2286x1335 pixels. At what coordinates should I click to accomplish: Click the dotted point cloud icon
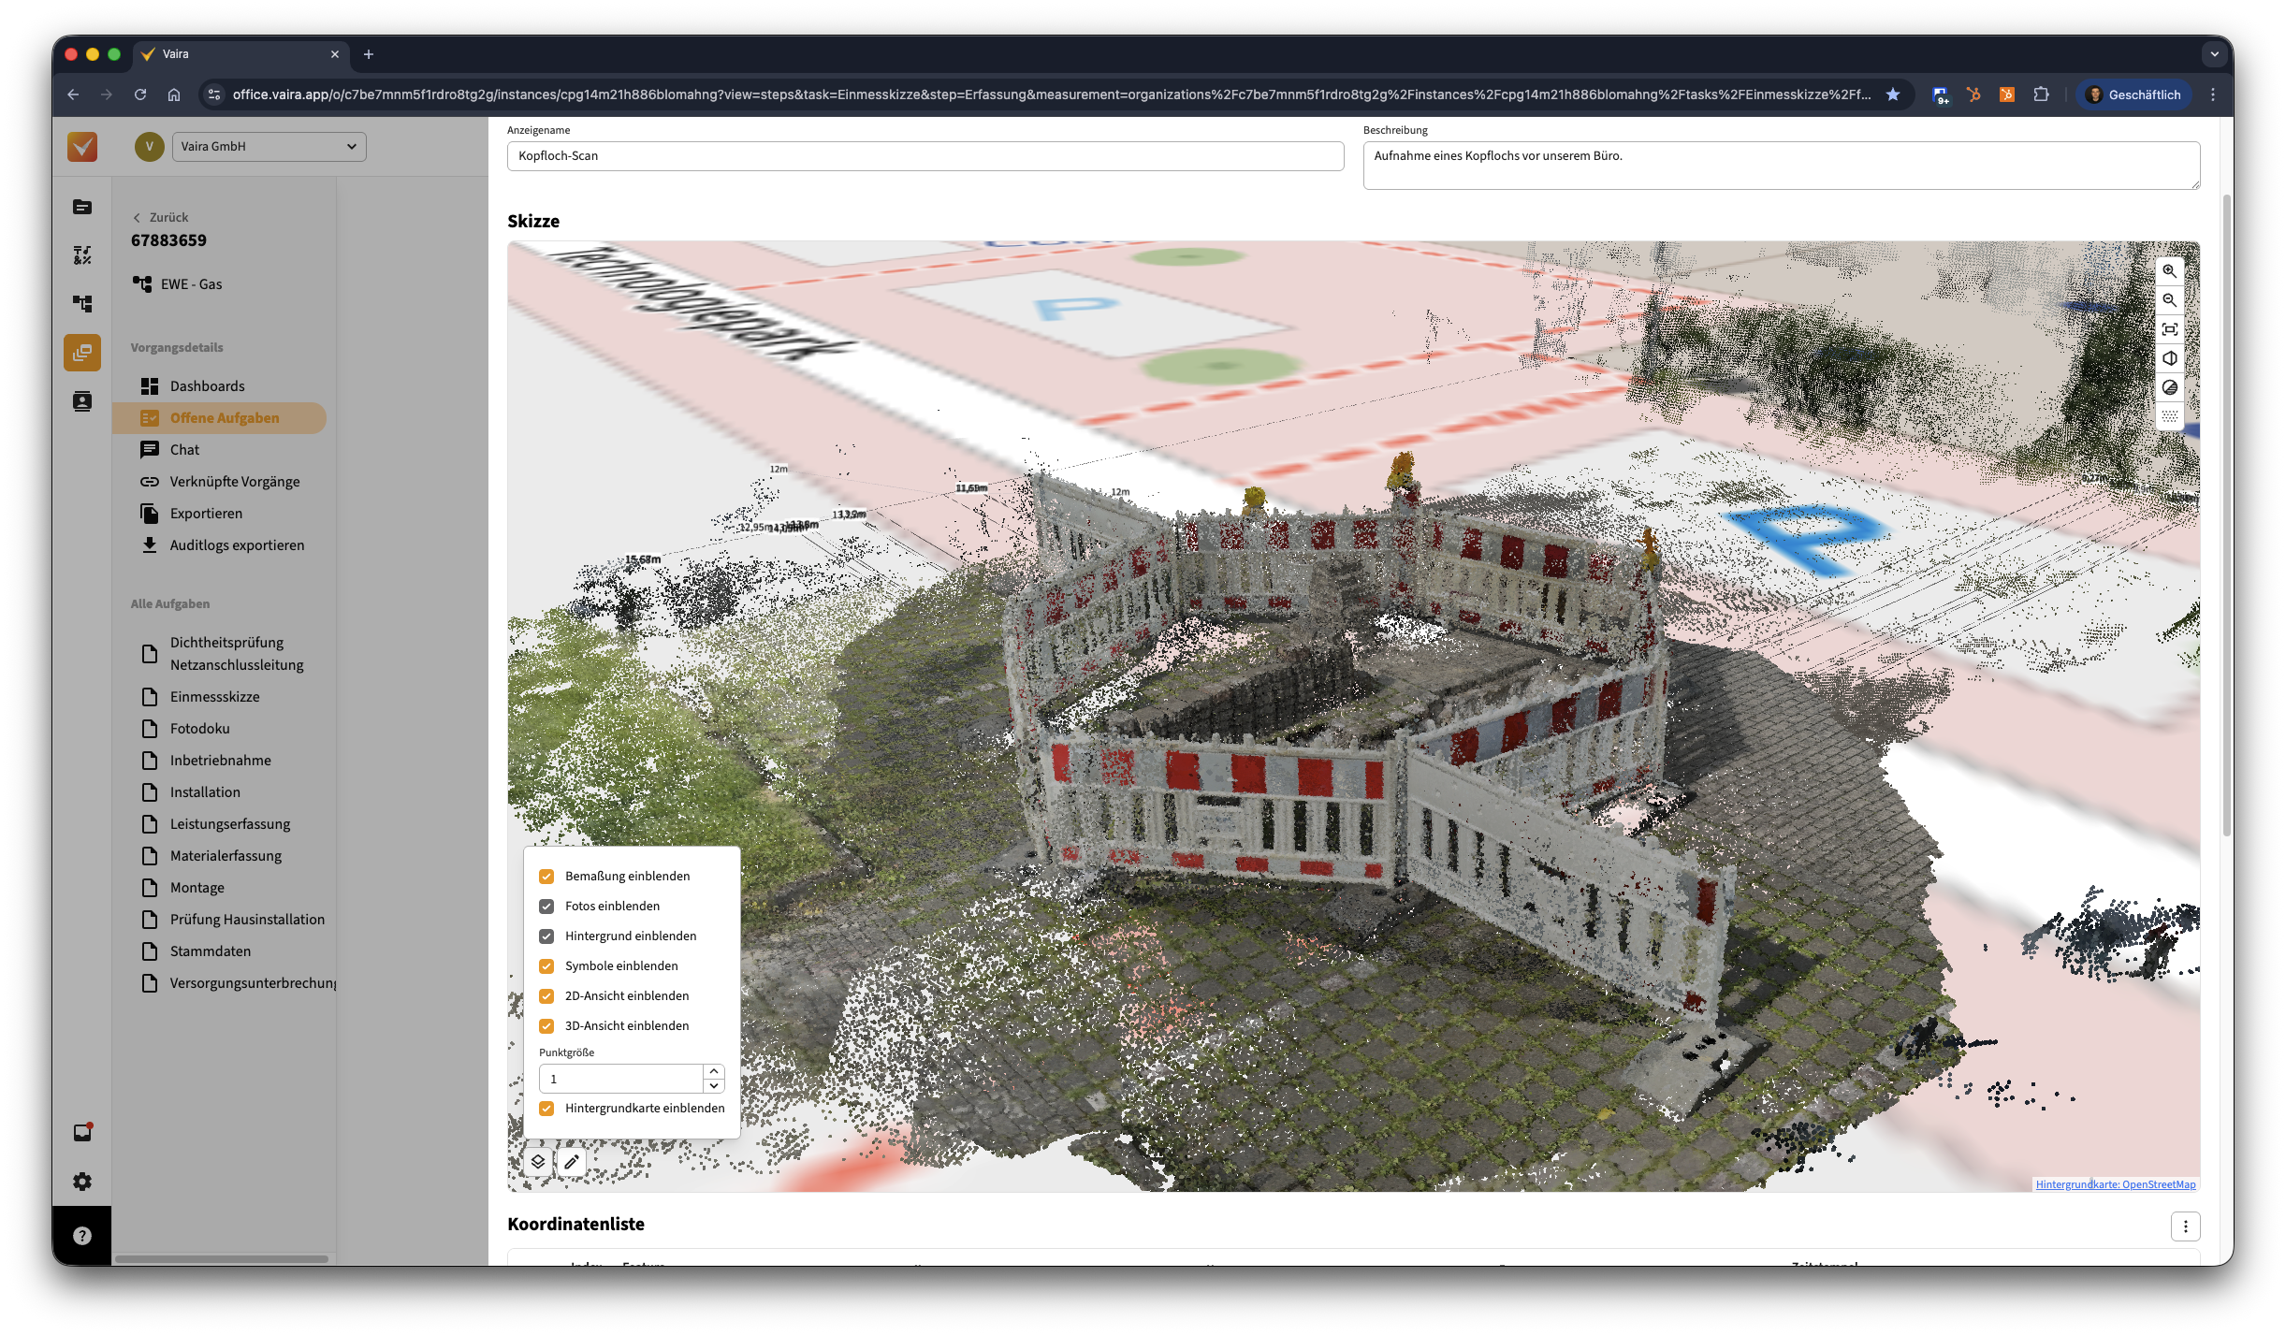pyautogui.click(x=2169, y=416)
